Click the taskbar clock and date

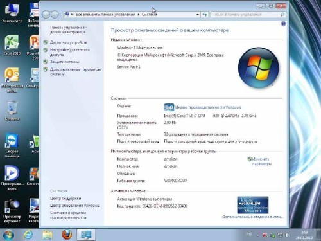(304, 235)
